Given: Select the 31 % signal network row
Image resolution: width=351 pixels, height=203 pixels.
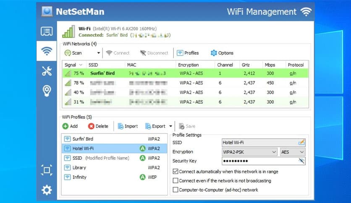Looking at the screenshot, I should [x=185, y=102].
